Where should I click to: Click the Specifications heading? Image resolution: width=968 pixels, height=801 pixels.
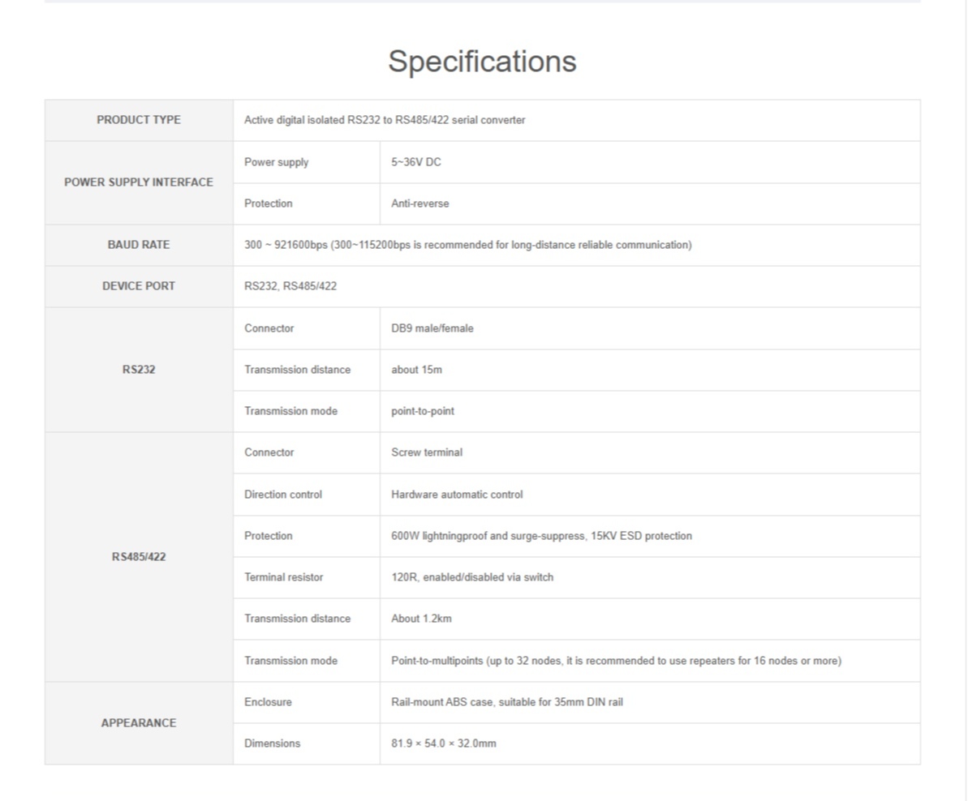pyautogui.click(x=482, y=62)
